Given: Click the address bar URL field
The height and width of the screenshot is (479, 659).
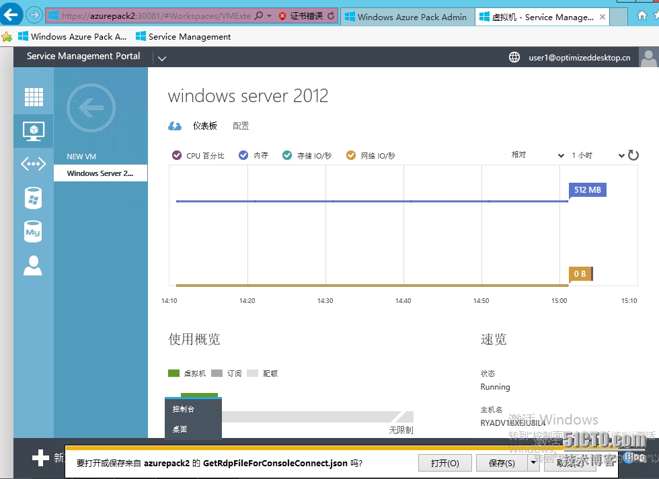Looking at the screenshot, I should 156,16.
